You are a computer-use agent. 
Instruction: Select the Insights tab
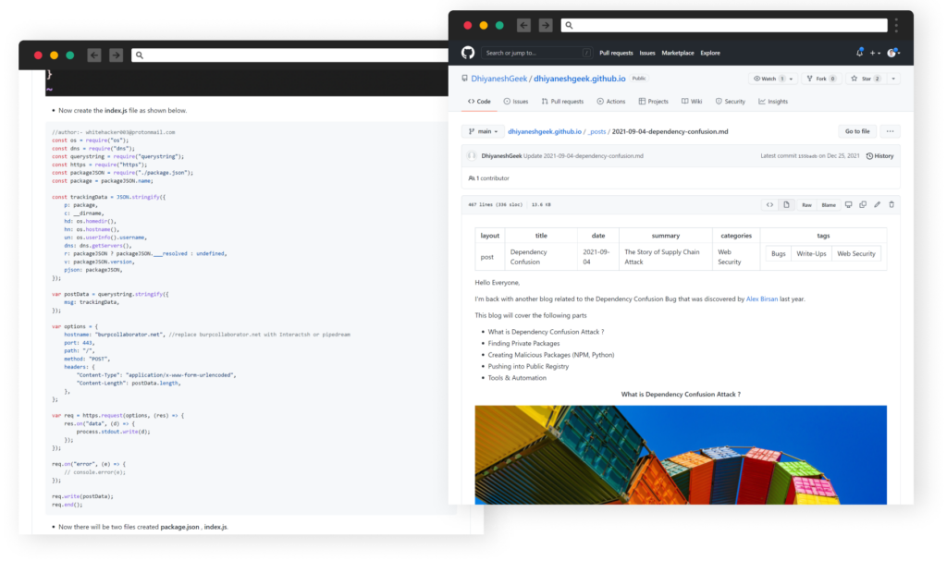point(773,102)
